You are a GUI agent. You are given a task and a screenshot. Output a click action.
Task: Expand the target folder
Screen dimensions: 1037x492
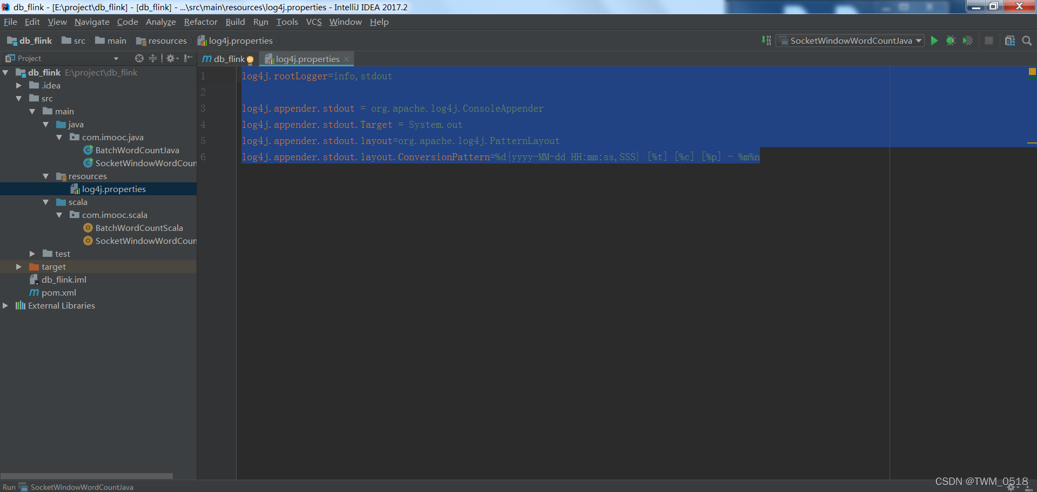pos(19,266)
